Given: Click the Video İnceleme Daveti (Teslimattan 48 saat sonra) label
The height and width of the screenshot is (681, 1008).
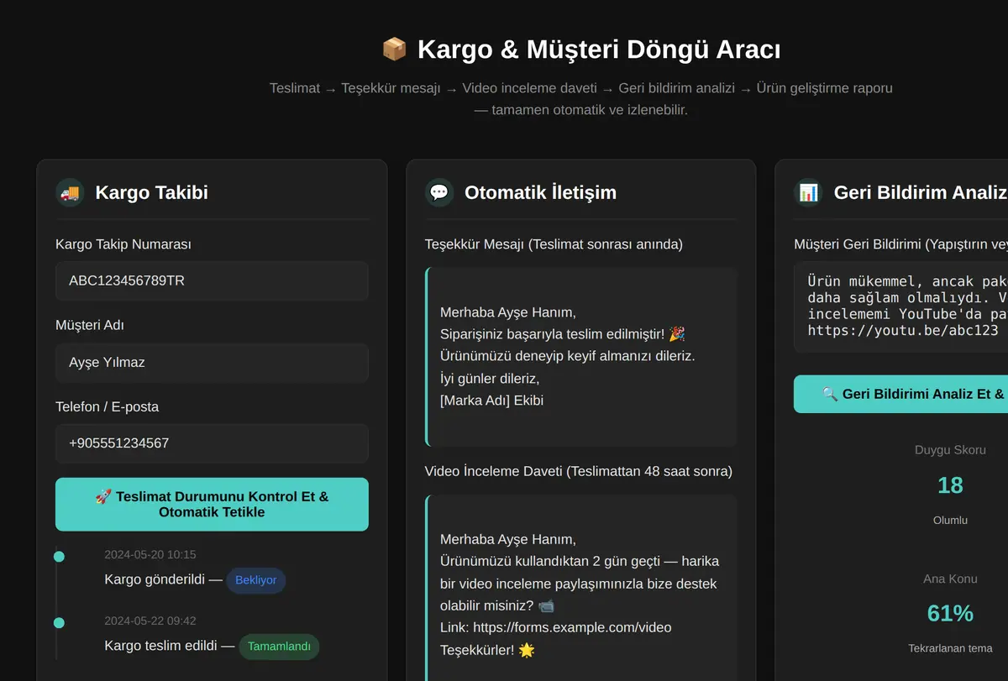Looking at the screenshot, I should click(x=579, y=471).
